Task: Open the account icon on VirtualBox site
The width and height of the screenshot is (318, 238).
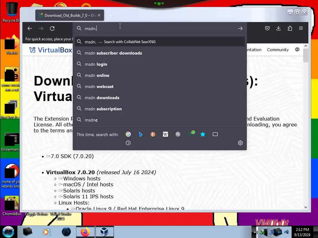Action: click(297, 50)
